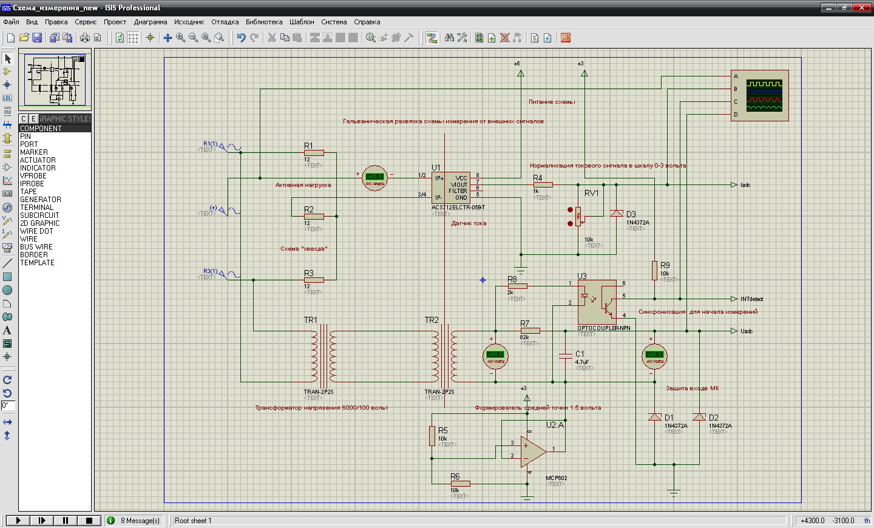874x528 pixels.
Task: Toggle the Pause simulation button
Action: (66, 520)
